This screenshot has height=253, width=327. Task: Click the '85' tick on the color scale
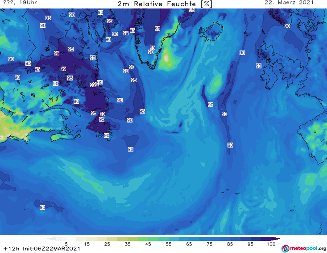coord(230,244)
